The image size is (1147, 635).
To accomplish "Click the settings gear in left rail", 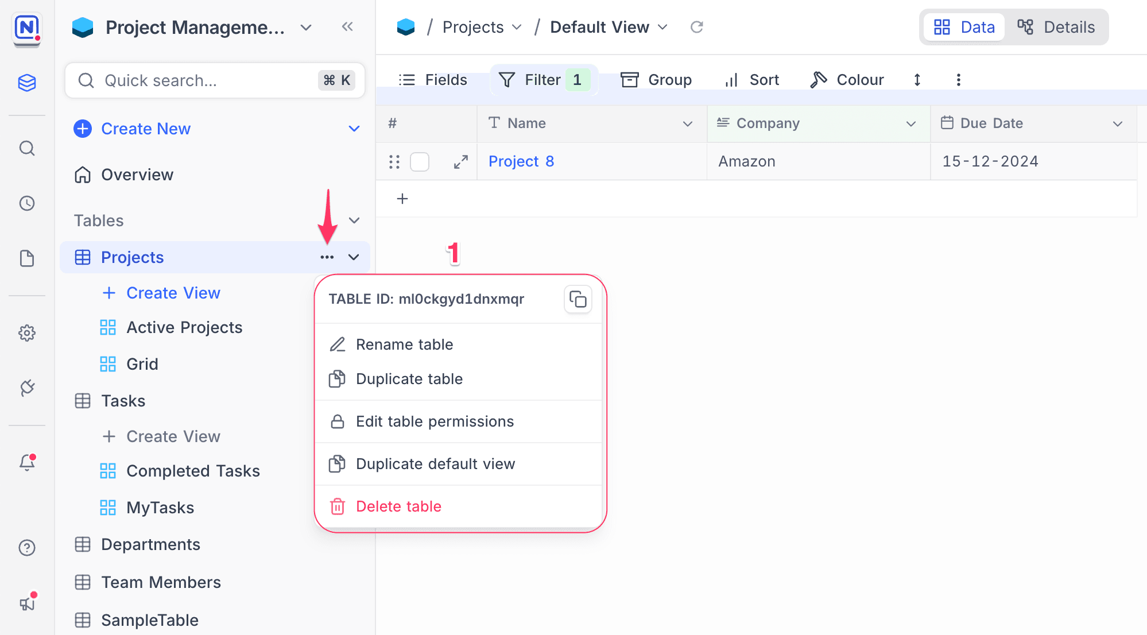I will tap(27, 333).
